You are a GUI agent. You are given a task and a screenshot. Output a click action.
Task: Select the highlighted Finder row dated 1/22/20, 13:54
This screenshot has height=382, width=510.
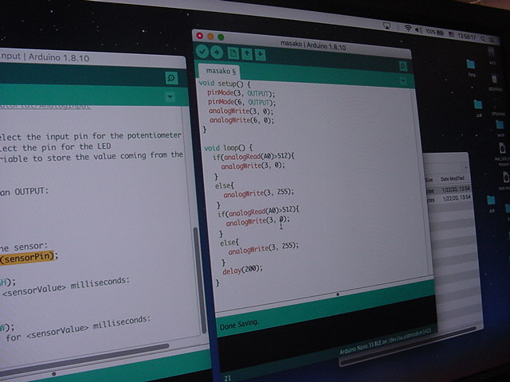(x=448, y=189)
